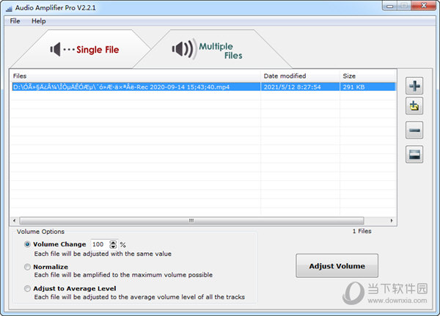Screen dimensions: 440x316
Task: Close the Audio Amplifier Pro window
Action: pos(424,6)
